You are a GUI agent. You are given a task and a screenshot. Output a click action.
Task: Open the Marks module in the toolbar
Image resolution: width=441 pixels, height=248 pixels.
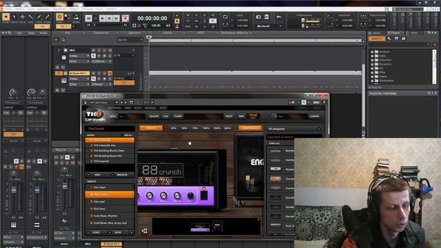(76, 19)
